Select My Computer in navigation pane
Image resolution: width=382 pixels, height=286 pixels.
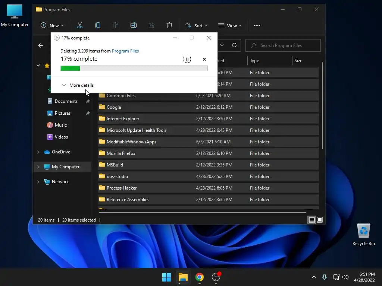pyautogui.click(x=62, y=167)
